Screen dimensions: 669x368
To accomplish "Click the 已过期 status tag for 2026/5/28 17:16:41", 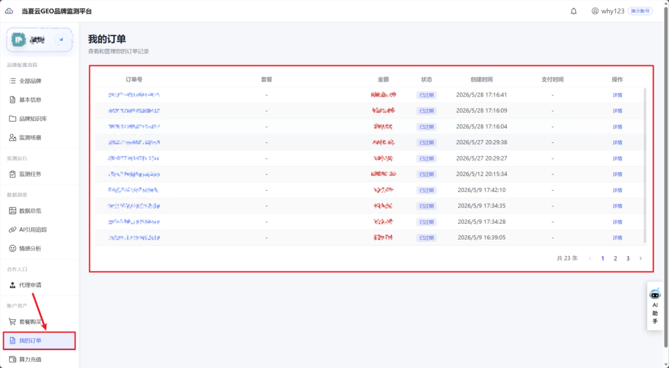I will coord(426,95).
